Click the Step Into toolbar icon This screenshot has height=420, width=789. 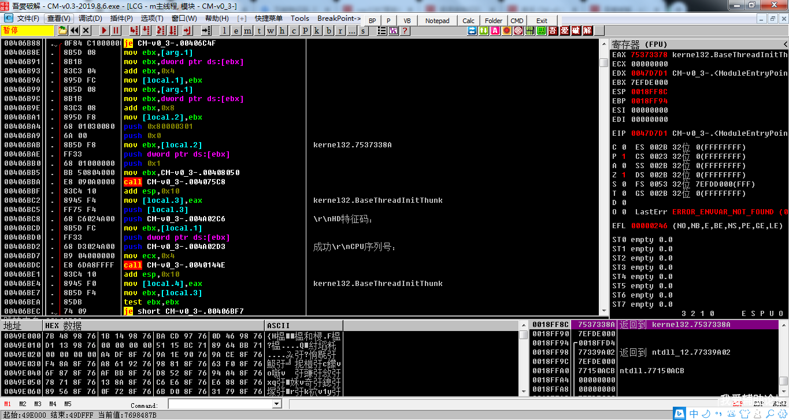(x=134, y=31)
